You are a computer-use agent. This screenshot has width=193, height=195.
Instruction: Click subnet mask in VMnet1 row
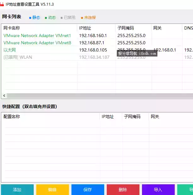131,35
